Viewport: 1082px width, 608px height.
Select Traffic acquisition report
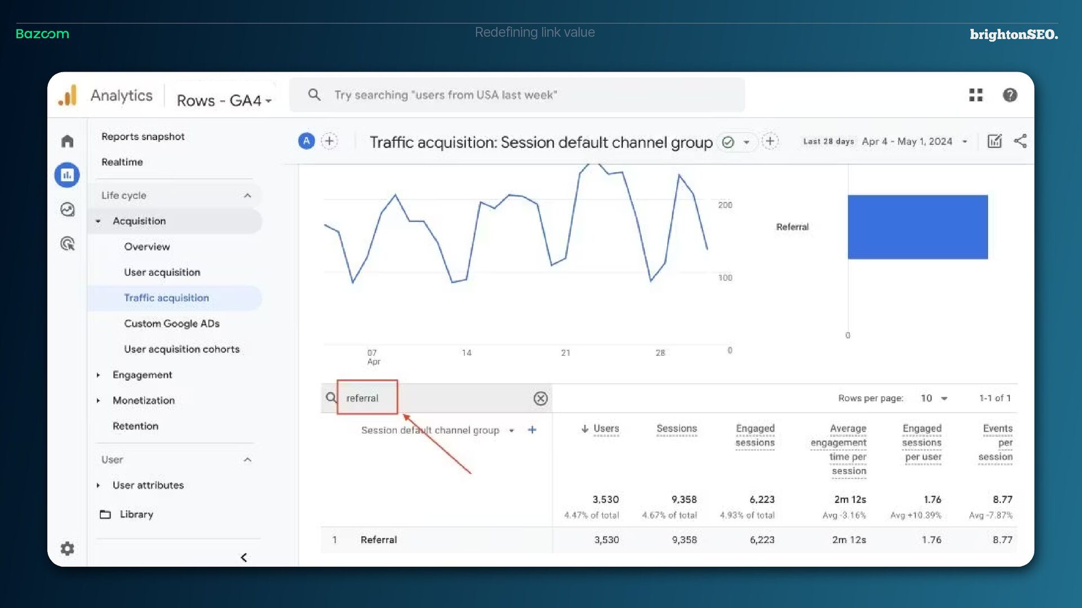tap(166, 298)
